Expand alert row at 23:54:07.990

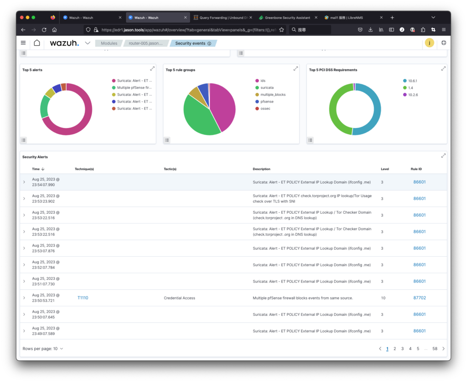click(24, 182)
